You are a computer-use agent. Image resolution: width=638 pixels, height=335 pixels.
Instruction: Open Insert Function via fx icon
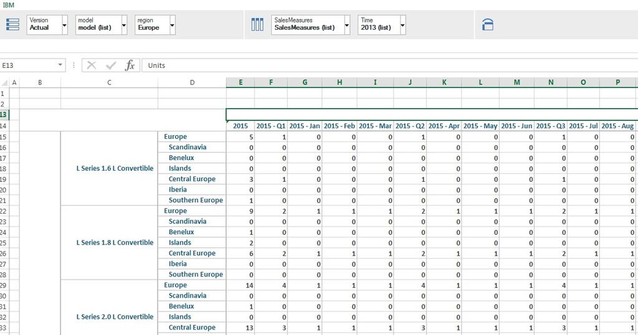point(129,65)
